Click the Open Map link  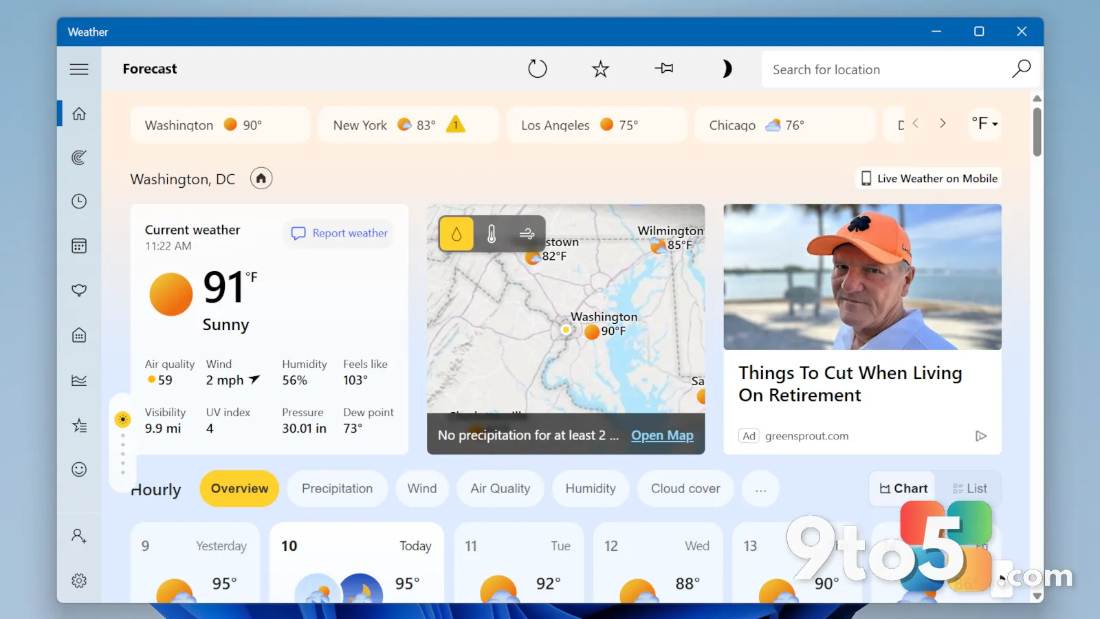(662, 435)
